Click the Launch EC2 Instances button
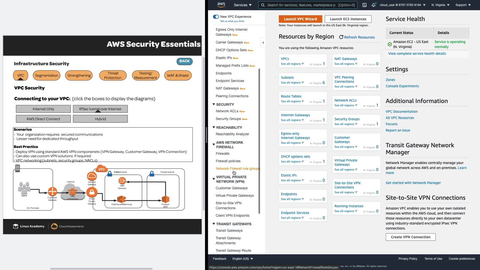 point(348,19)
